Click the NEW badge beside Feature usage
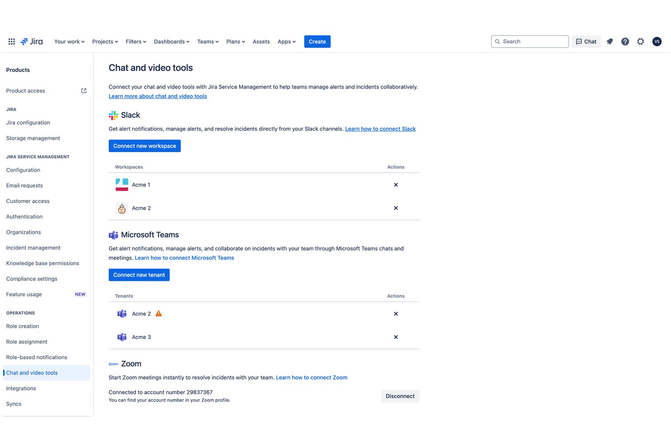The image size is (671, 448). [x=80, y=295]
